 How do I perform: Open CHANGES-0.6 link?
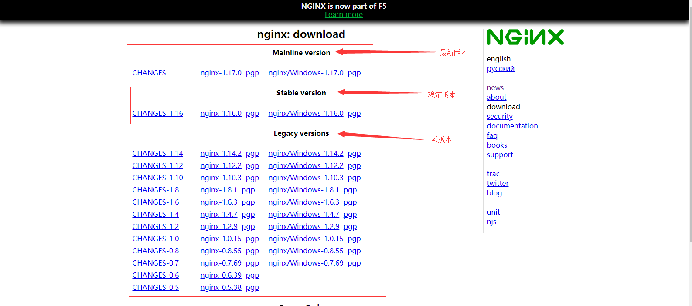pyautogui.click(x=156, y=275)
